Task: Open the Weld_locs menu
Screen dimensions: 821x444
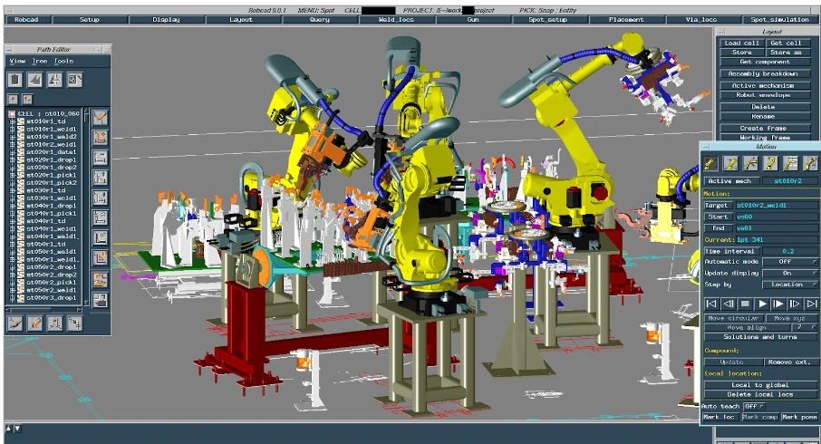Action: click(395, 19)
